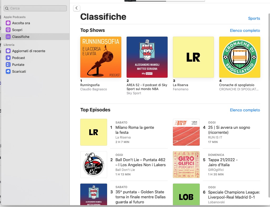Select Scopri in the sidebar
Screen dimensions: 270x207
pyautogui.click(x=17, y=30)
